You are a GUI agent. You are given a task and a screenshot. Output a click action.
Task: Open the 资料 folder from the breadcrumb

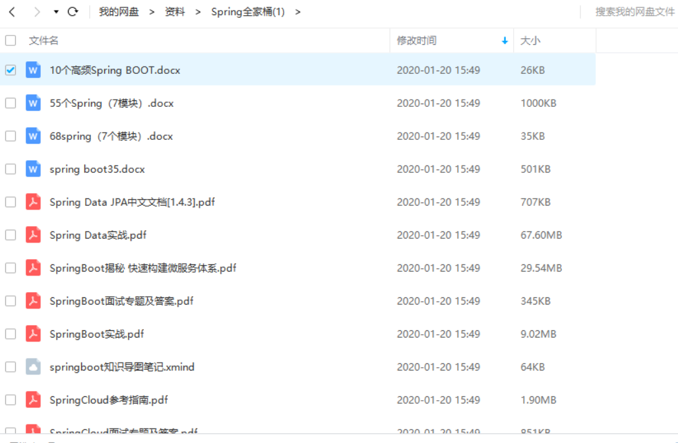click(x=175, y=11)
